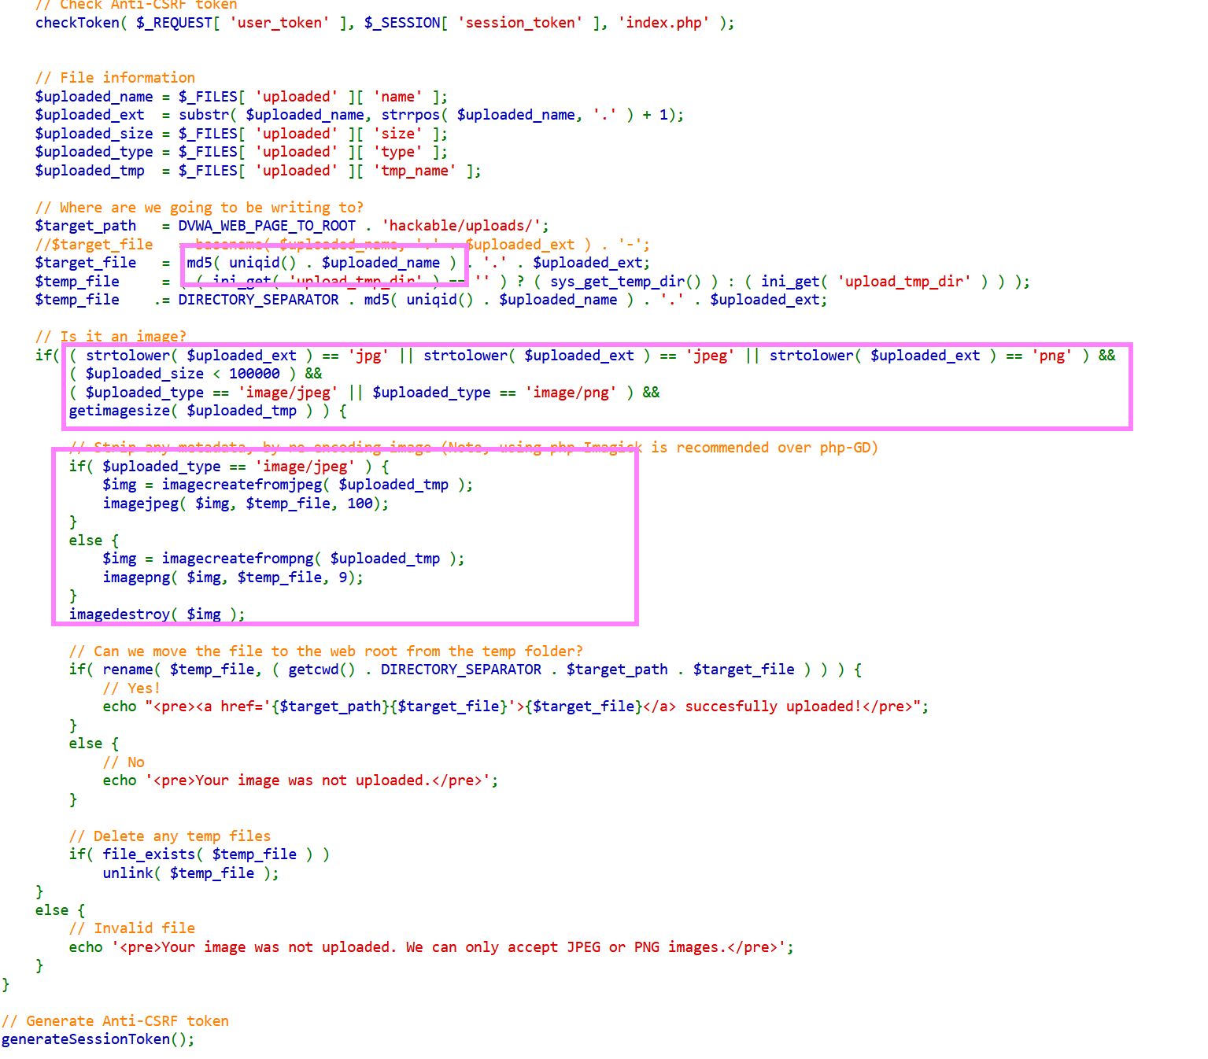The height and width of the screenshot is (1059, 1208).
Task: Click the $uploaded_ext substr assignment line
Action: (360, 115)
